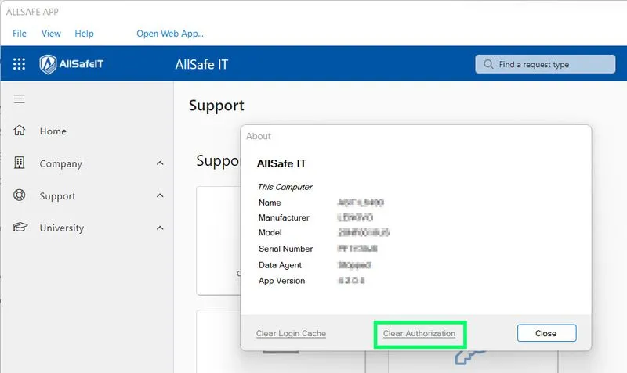Viewport: 627px width, 373px height.
Task: Click the Name label in About
Action: coord(270,203)
